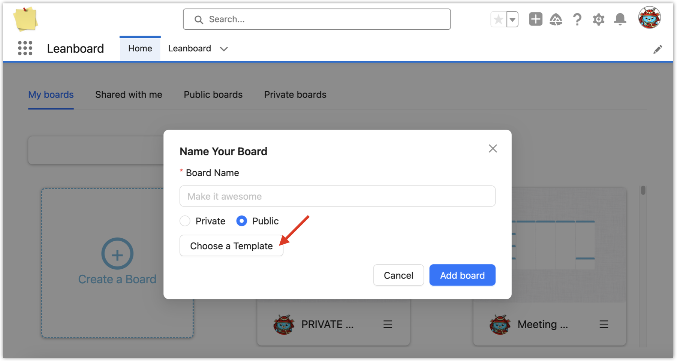Click the Board Name input field
Viewport: 677px width, 362px height.
pos(337,196)
